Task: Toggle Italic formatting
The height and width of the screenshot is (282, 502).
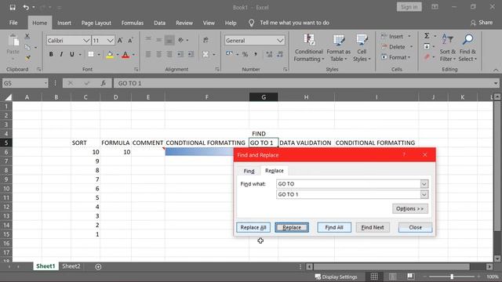Action: coord(61,54)
